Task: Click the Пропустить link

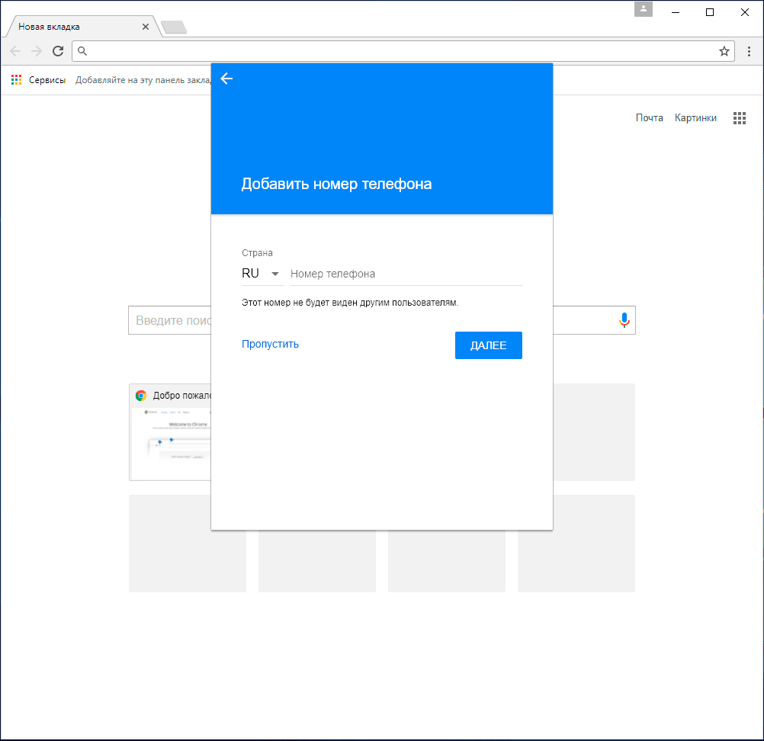Action: (270, 344)
